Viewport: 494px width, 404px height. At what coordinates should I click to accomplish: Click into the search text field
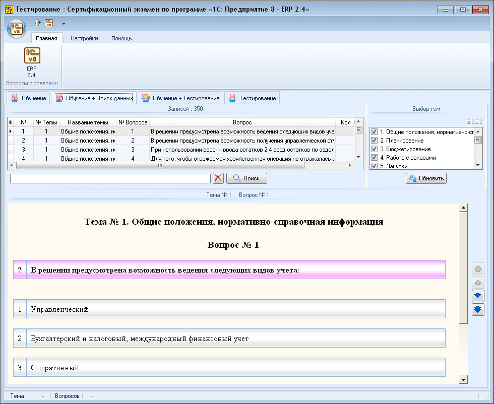point(110,178)
